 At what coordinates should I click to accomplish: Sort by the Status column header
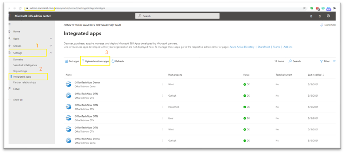coord(246,75)
